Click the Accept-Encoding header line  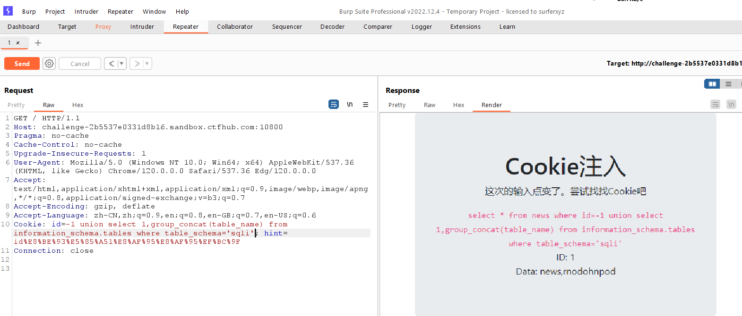84,207
